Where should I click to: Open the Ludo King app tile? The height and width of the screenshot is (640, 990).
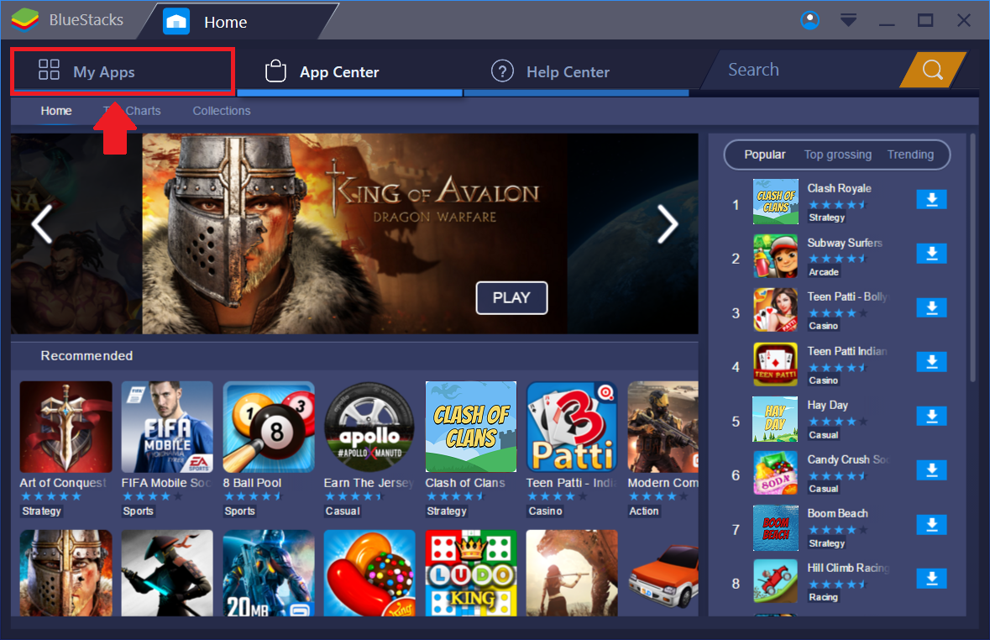(471, 573)
